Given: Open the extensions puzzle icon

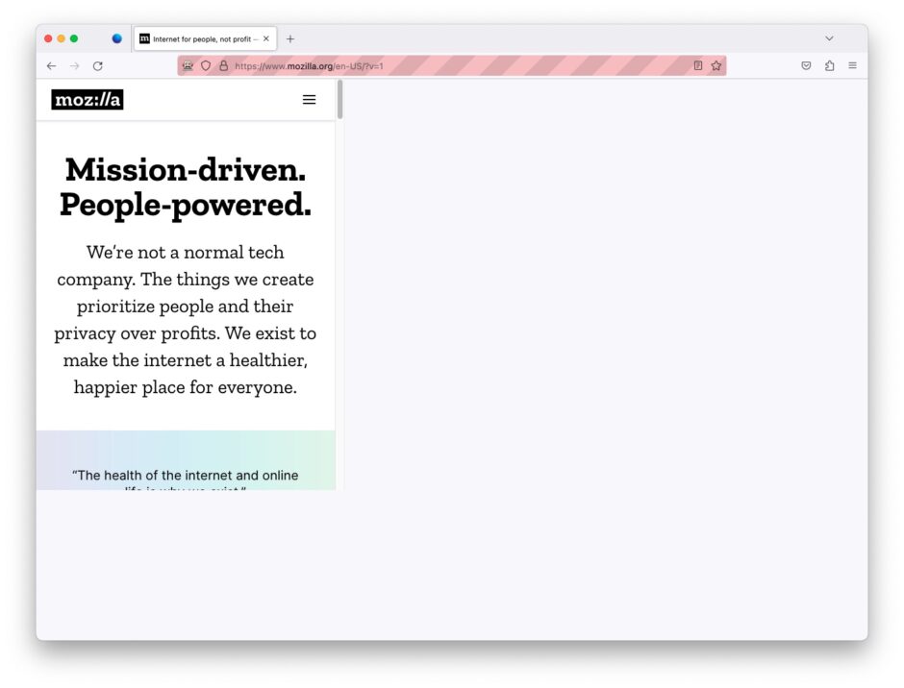Looking at the screenshot, I should [830, 65].
